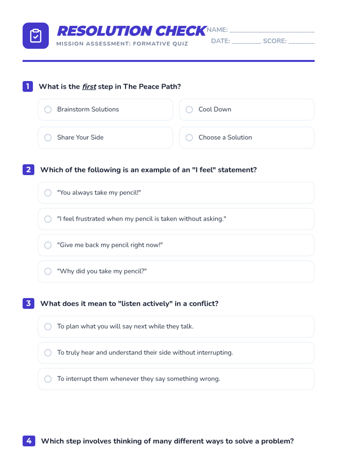Select "Why did you take my pencil?"
The height and width of the screenshot is (449, 337).
[x=176, y=271]
